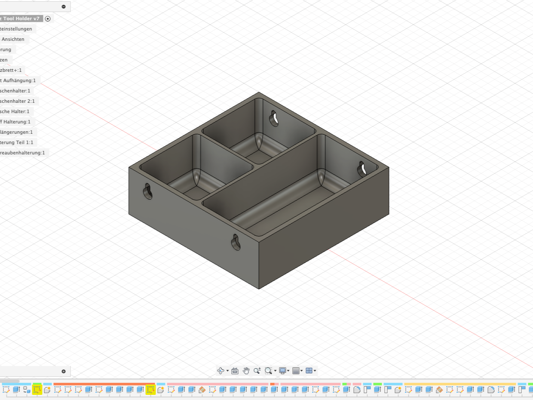Select the highlighted sketch ending the orange timeline group
The height and width of the screenshot is (400, 533).
pyautogui.click(x=150, y=390)
